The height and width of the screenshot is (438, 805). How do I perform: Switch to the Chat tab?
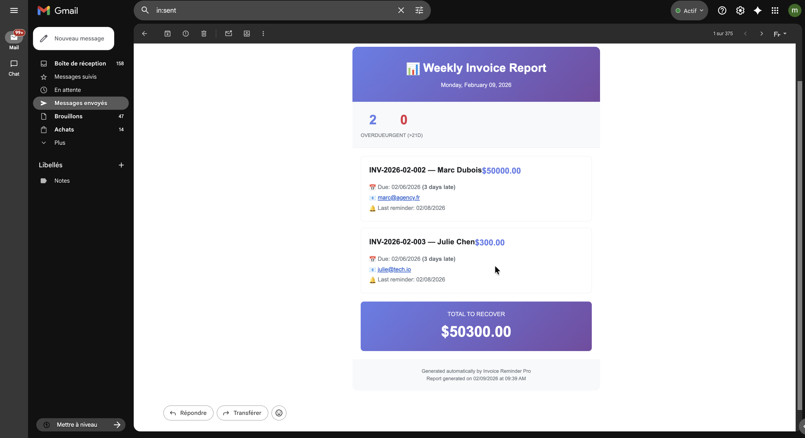(x=14, y=68)
